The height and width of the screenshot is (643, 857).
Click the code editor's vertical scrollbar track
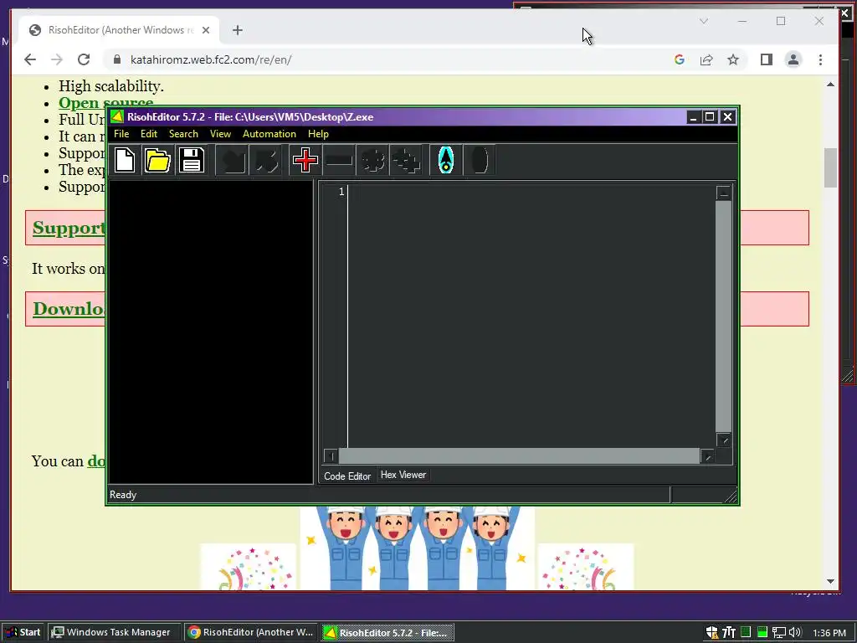point(723,316)
